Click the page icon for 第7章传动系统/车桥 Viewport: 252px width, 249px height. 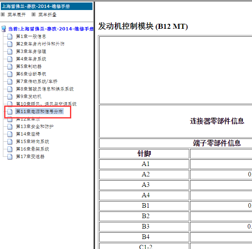pos(10,82)
